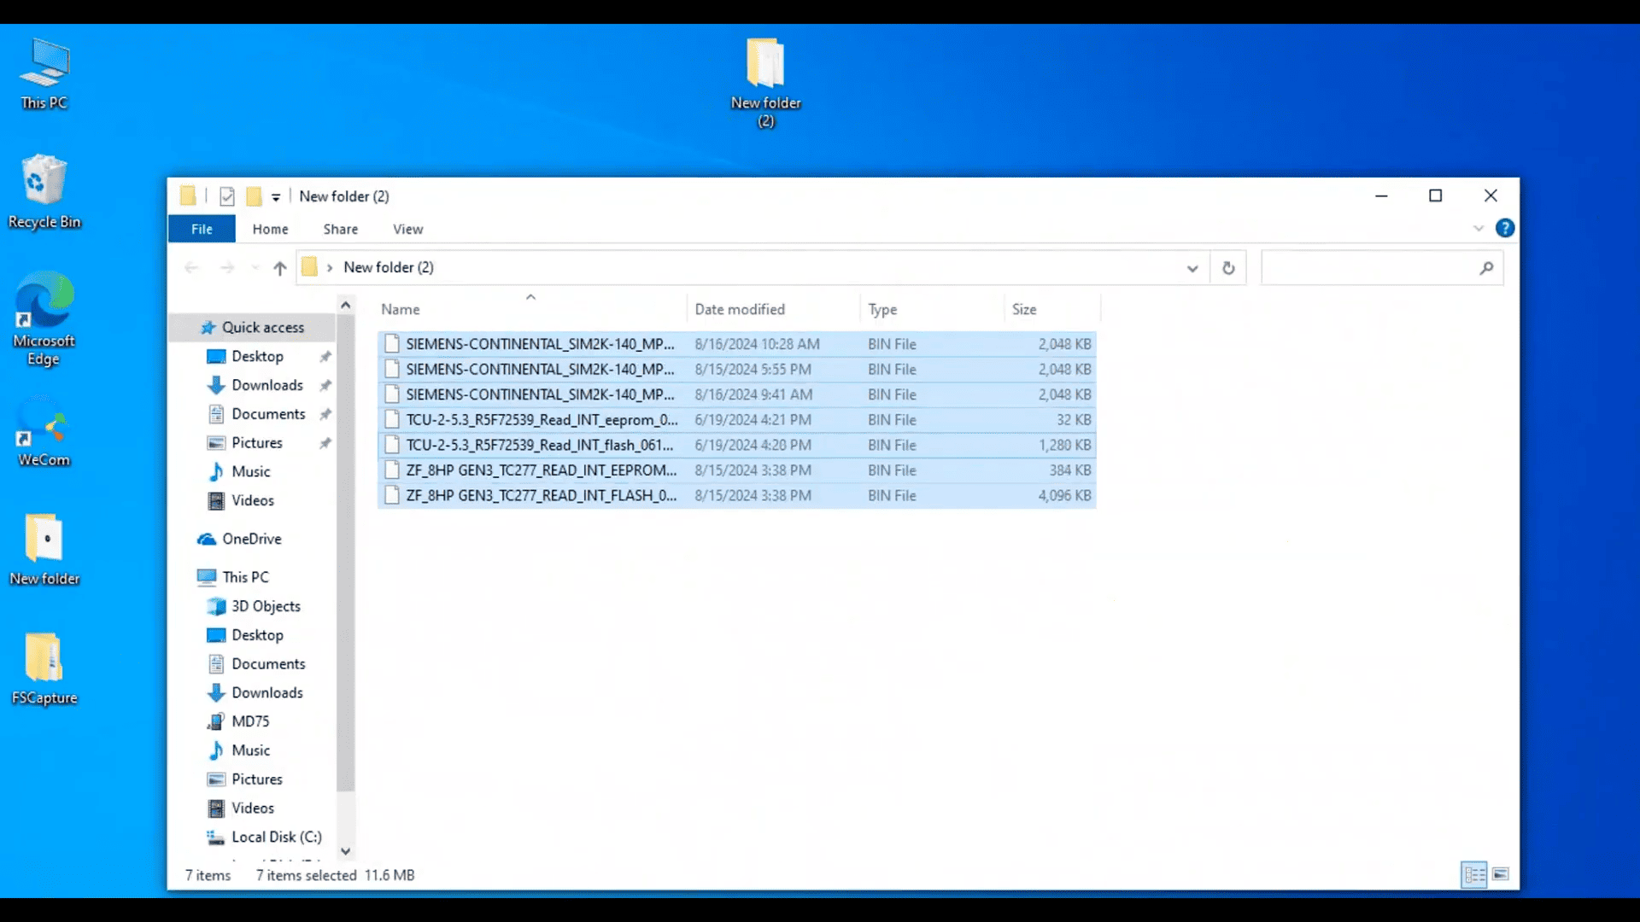Image resolution: width=1640 pixels, height=922 pixels.
Task: Open 3D Objects under This PC
Action: (266, 606)
